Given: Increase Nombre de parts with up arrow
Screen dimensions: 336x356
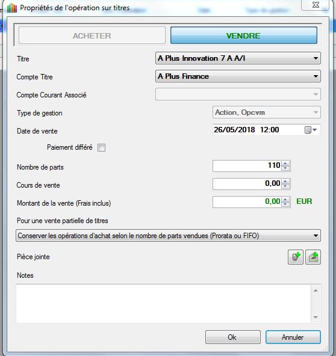Looking at the screenshot, I should click(285, 163).
